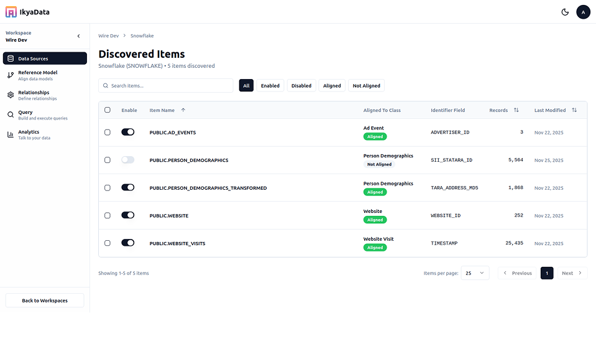Click the IkyaData logo icon
This screenshot has width=596, height=364.
tap(11, 12)
